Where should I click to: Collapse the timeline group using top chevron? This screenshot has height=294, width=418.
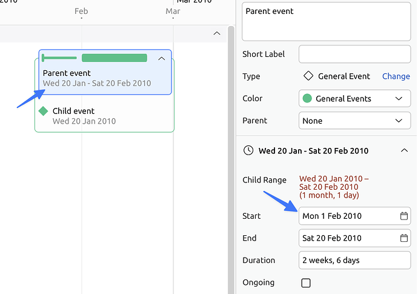217,33
